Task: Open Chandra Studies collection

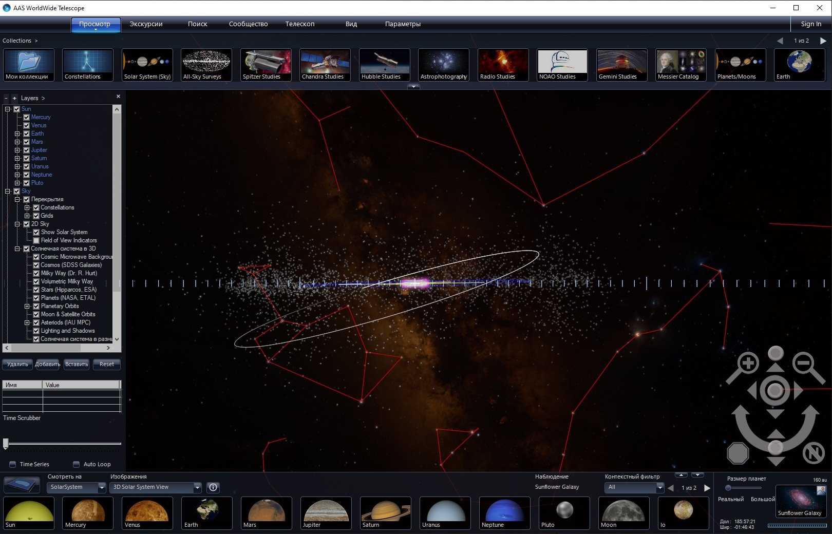Action: tap(325, 65)
